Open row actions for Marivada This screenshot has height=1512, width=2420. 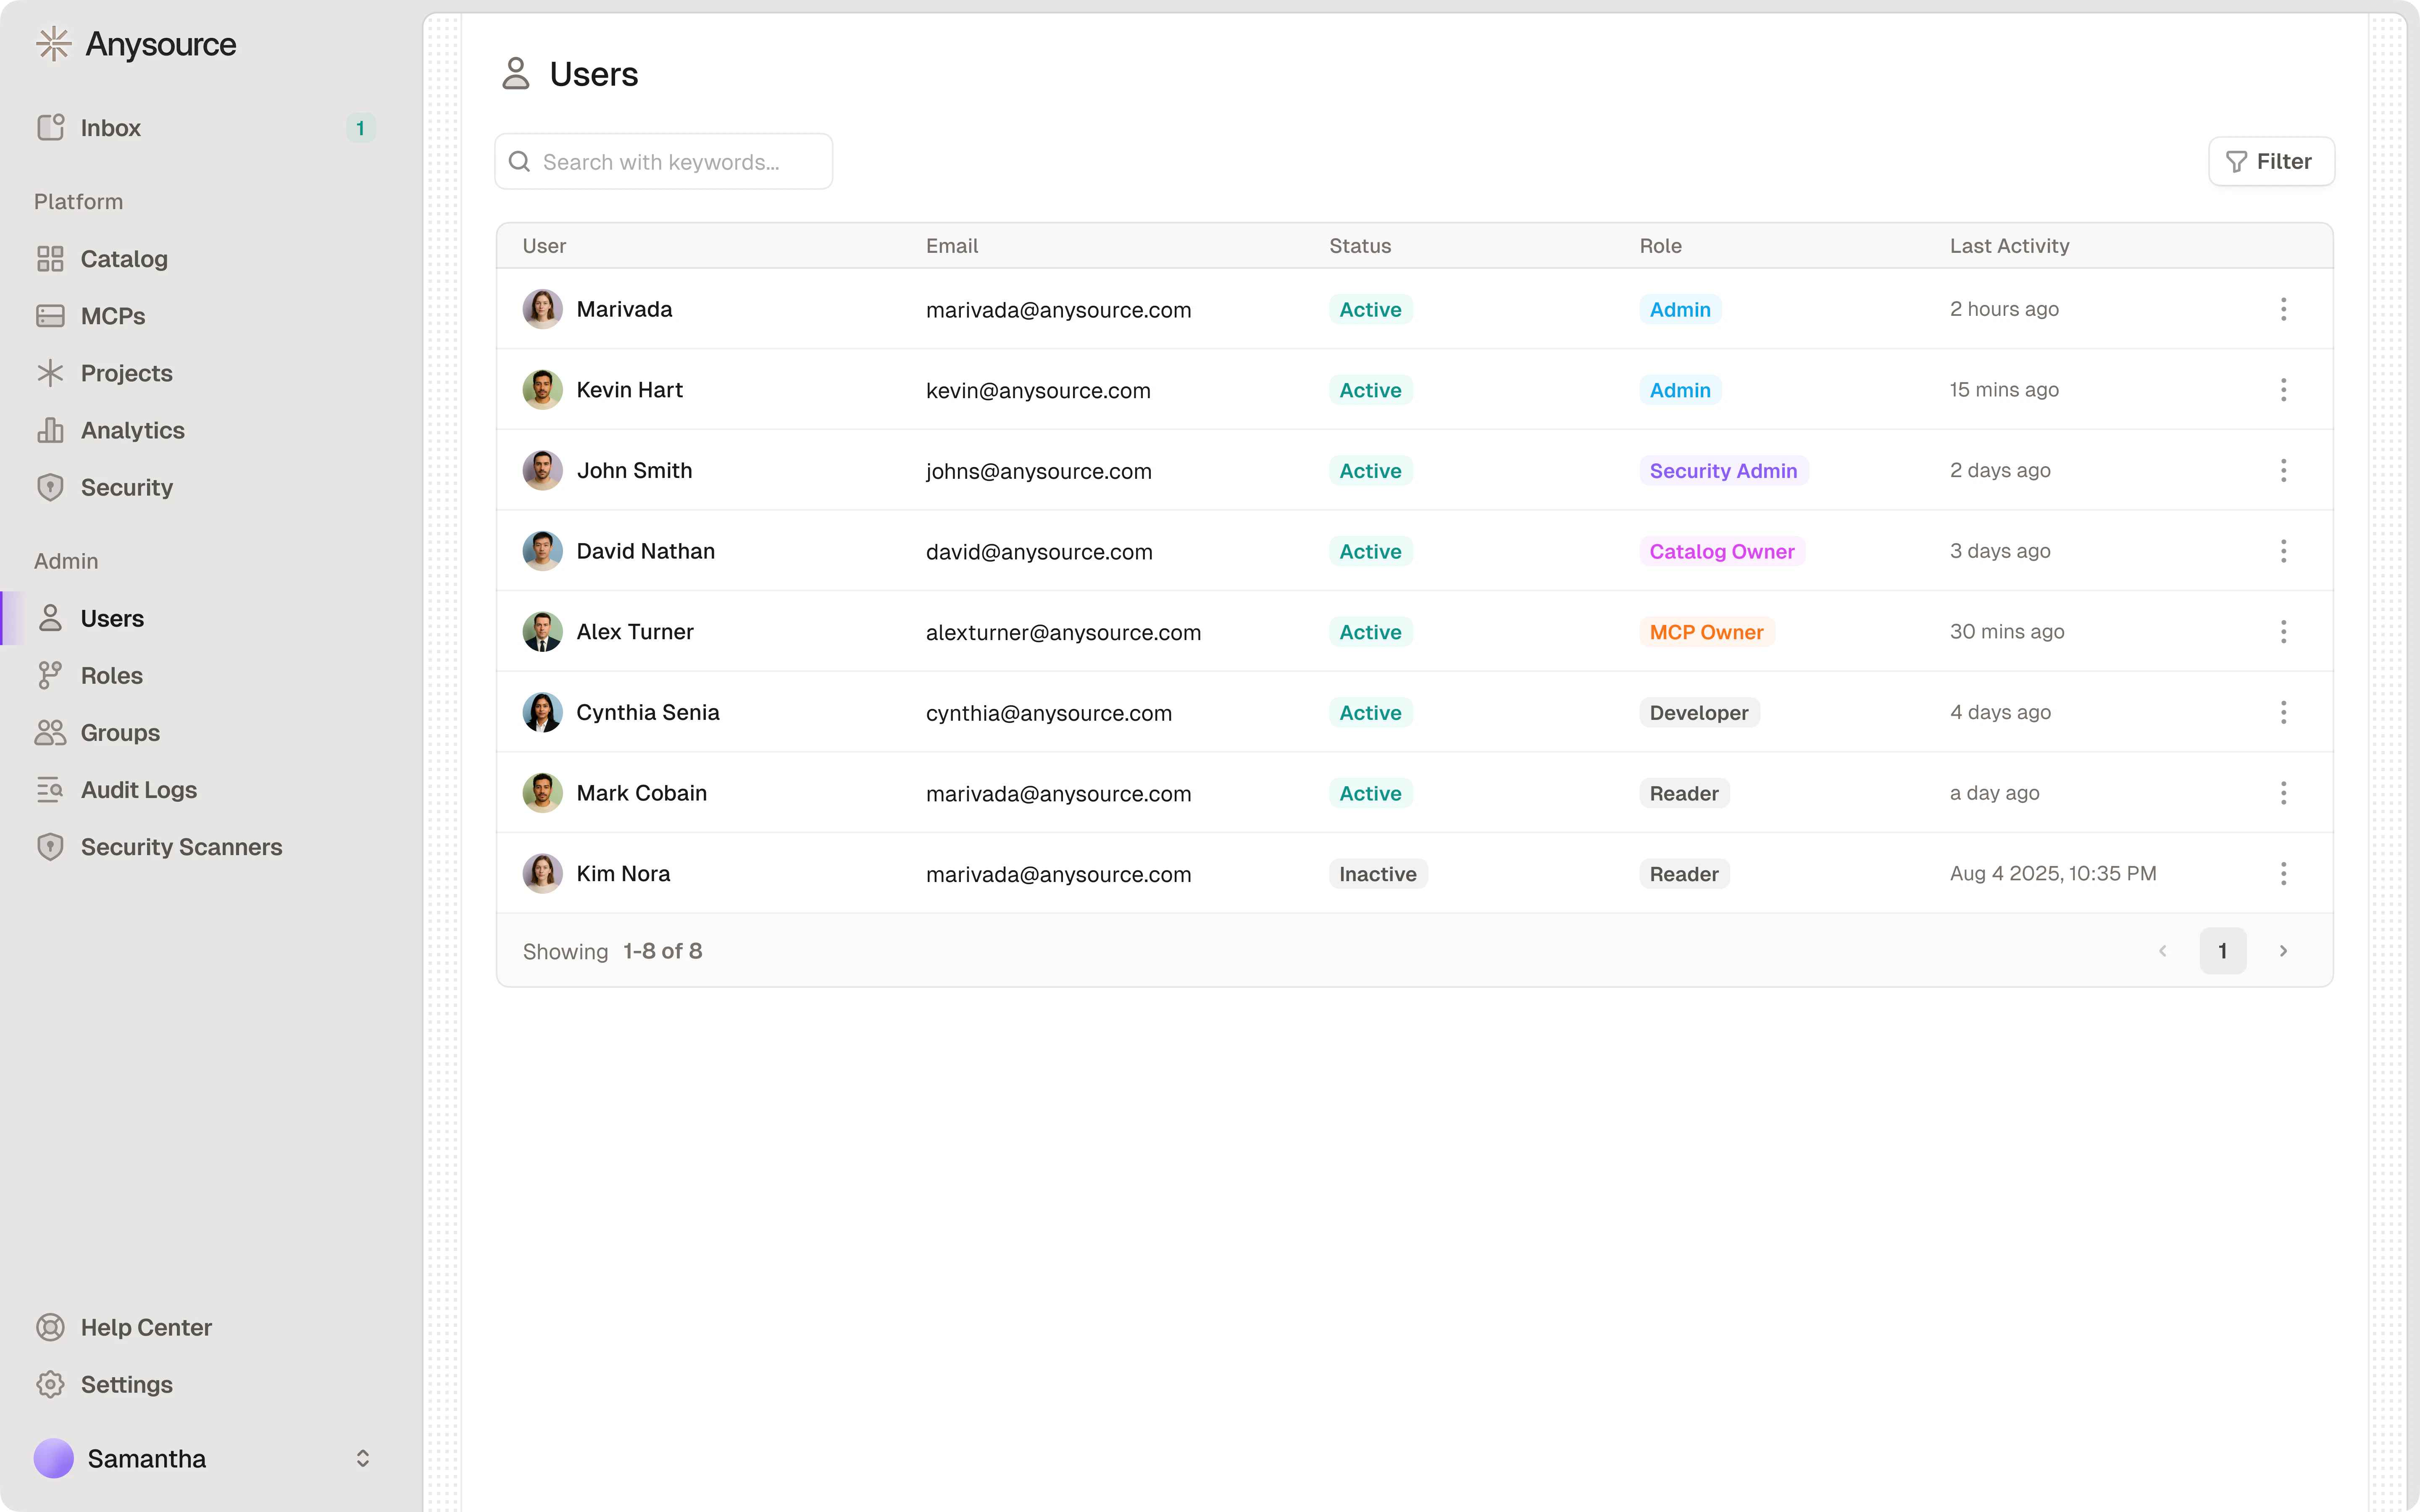pyautogui.click(x=2283, y=309)
